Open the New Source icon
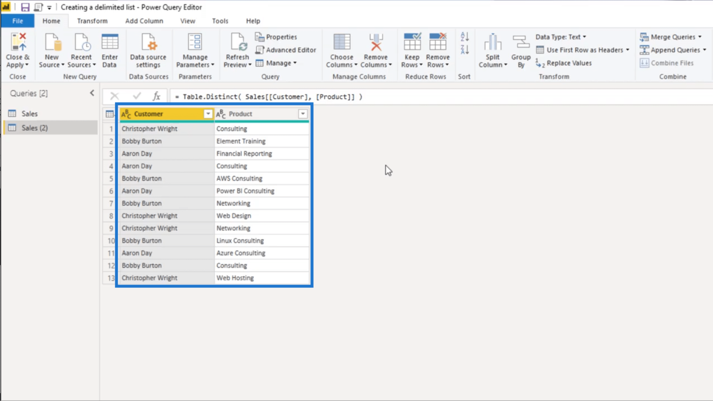This screenshot has height=401, width=713. pyautogui.click(x=53, y=42)
